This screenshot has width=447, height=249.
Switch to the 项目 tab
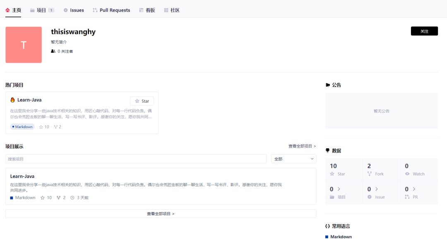point(42,10)
